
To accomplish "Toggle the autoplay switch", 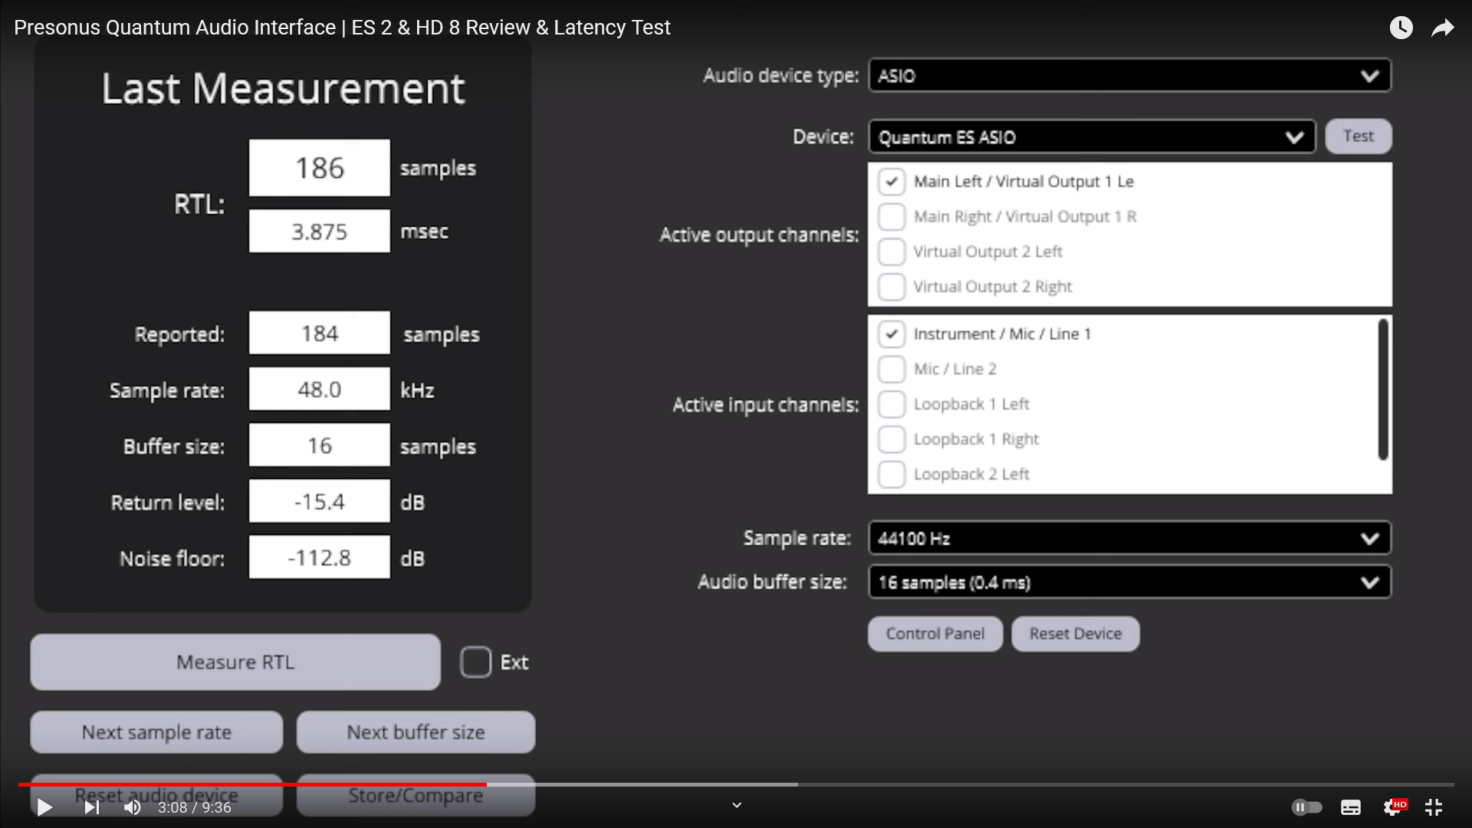I will click(x=1306, y=807).
